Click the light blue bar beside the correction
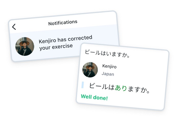The image size is (176, 120). click(83, 85)
